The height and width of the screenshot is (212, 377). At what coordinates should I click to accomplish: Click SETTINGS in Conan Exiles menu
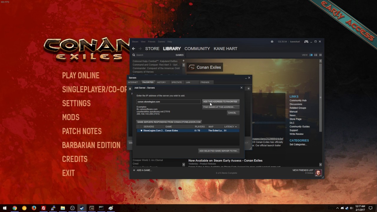click(x=76, y=103)
